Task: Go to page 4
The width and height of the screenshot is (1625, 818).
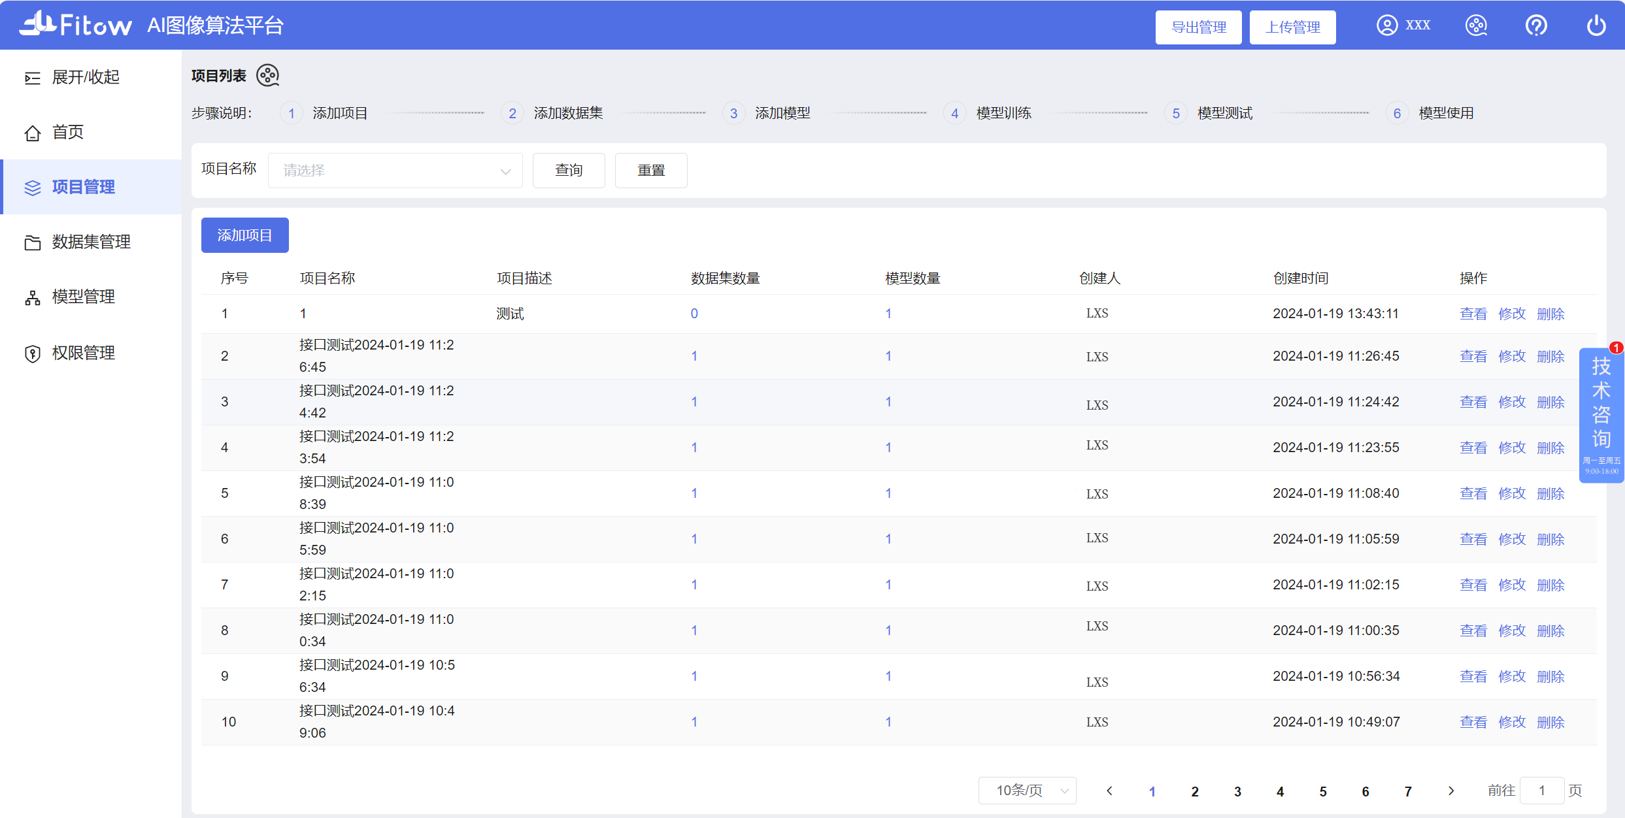Action: 1280,791
